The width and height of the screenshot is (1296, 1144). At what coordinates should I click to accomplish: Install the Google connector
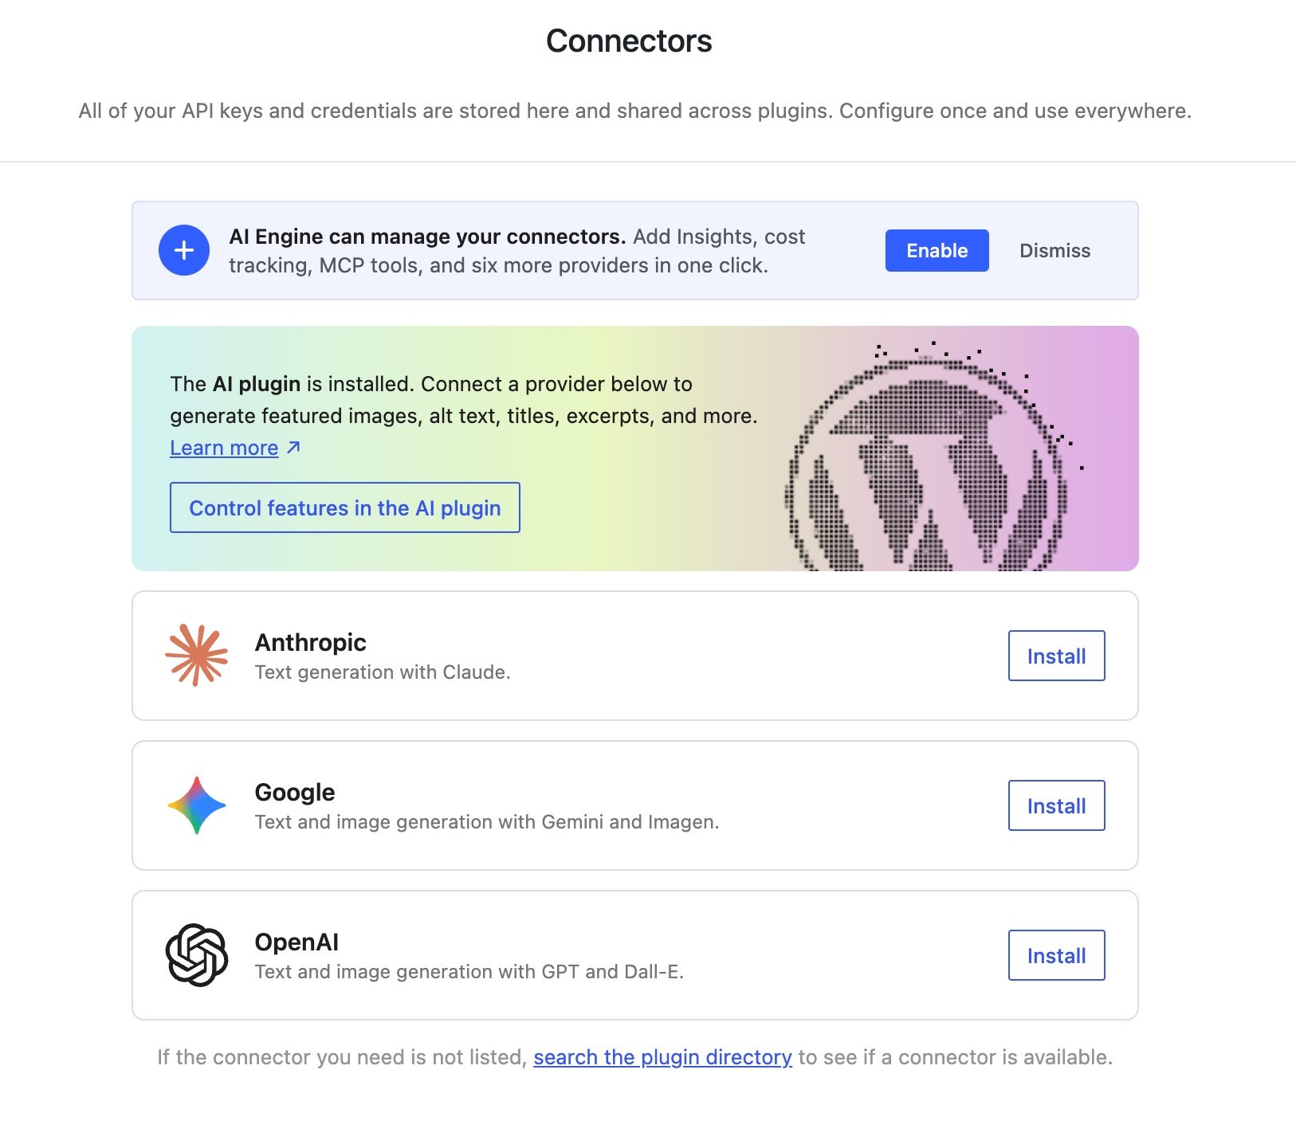pos(1055,805)
